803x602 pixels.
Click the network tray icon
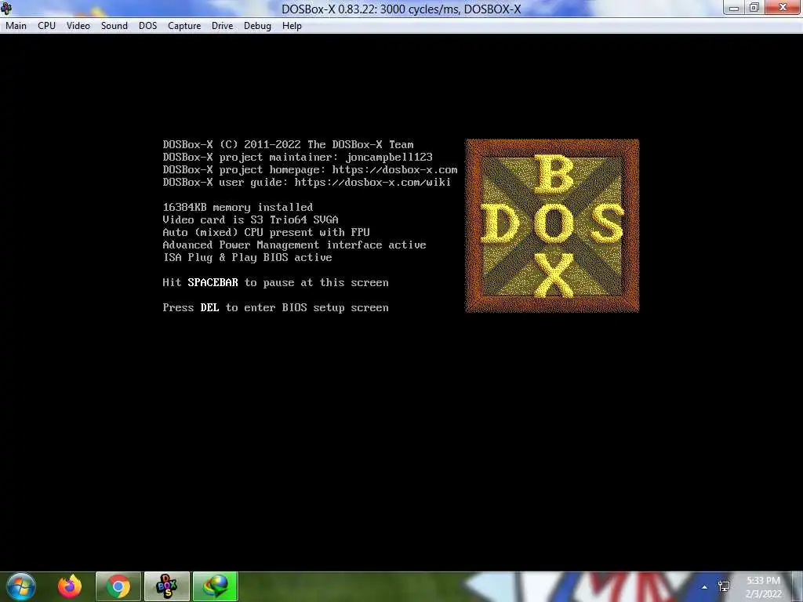tap(724, 586)
